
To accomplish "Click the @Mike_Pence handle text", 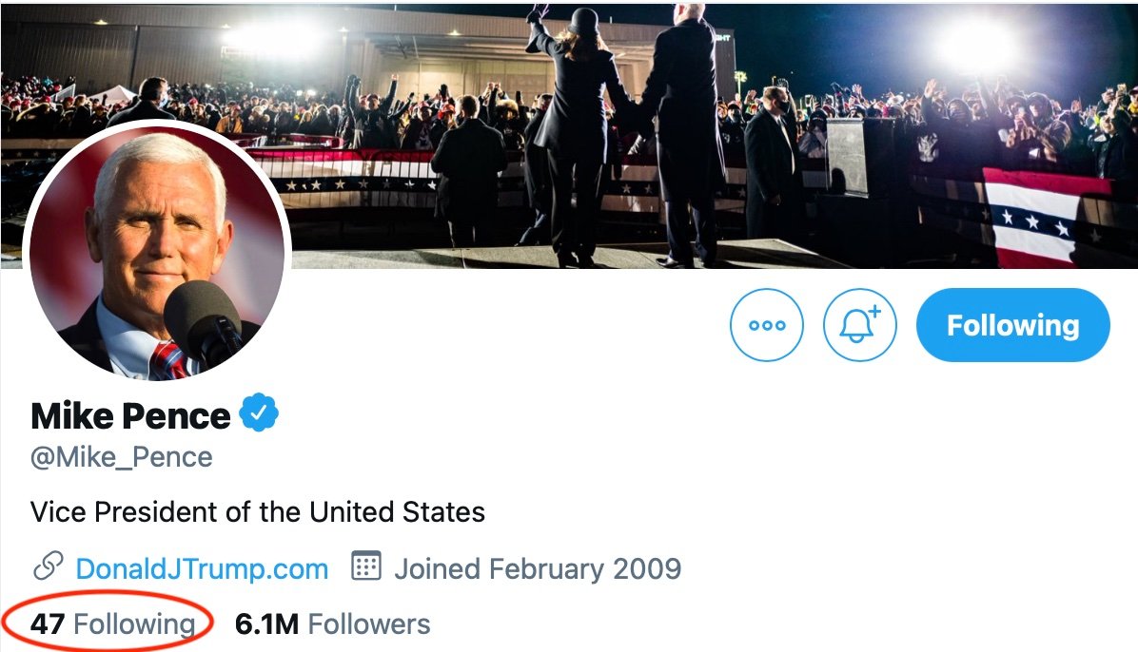I will pos(121,457).
